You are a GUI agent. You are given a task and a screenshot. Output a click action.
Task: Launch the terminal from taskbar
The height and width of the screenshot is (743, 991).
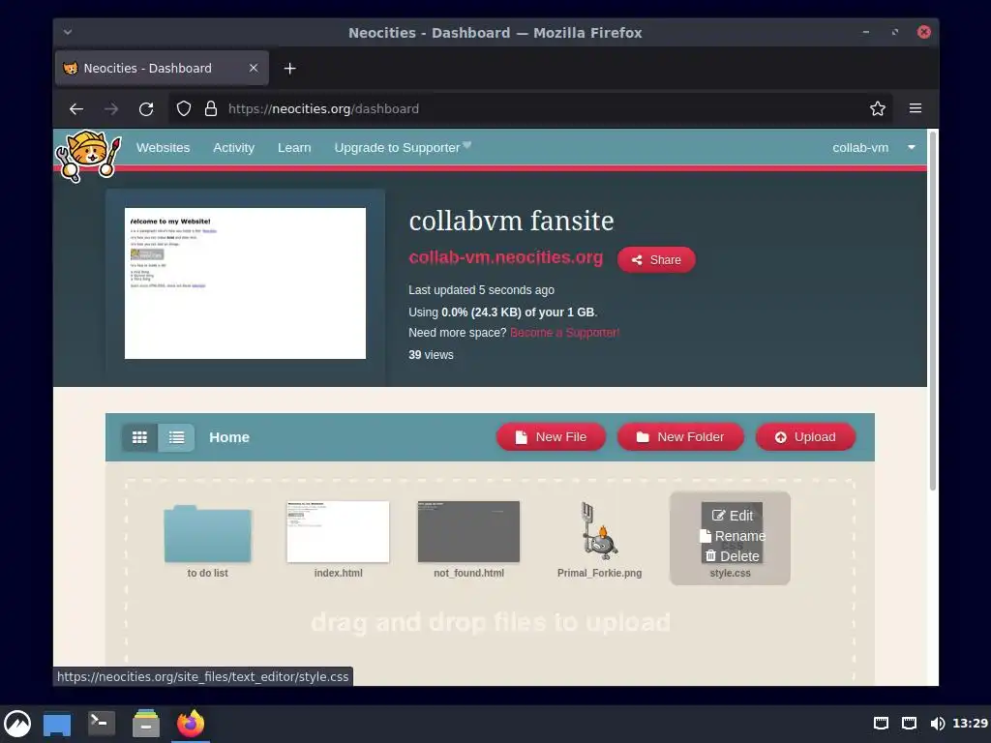click(101, 723)
